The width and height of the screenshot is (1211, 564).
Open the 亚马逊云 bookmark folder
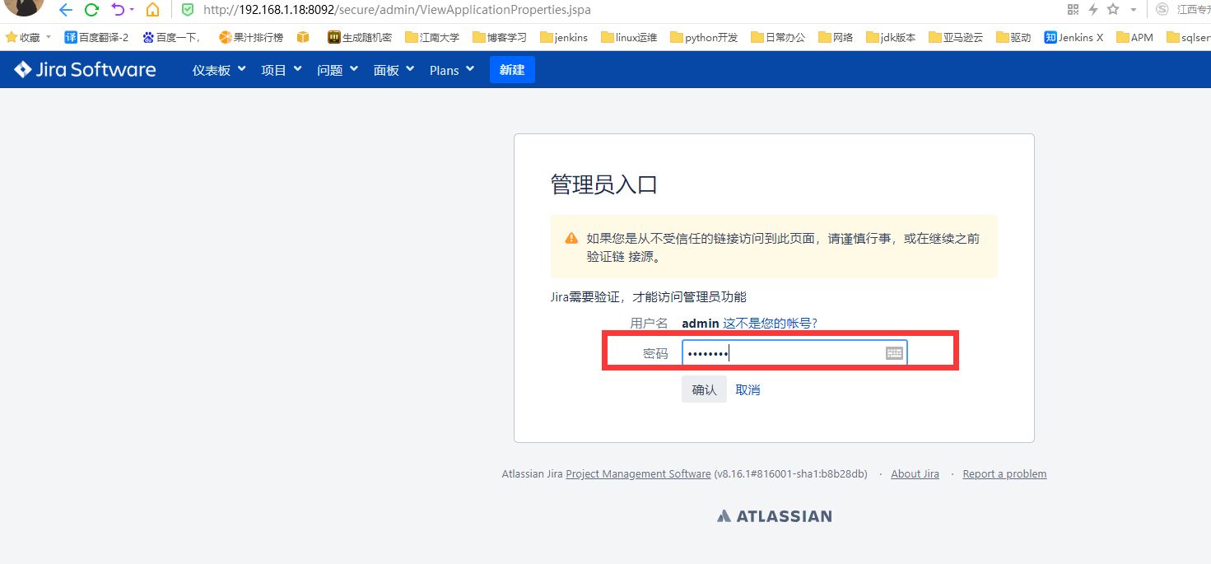pyautogui.click(x=956, y=37)
